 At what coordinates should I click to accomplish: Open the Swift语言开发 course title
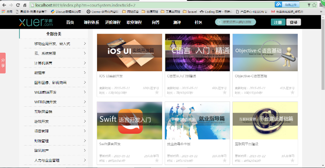click(110, 144)
